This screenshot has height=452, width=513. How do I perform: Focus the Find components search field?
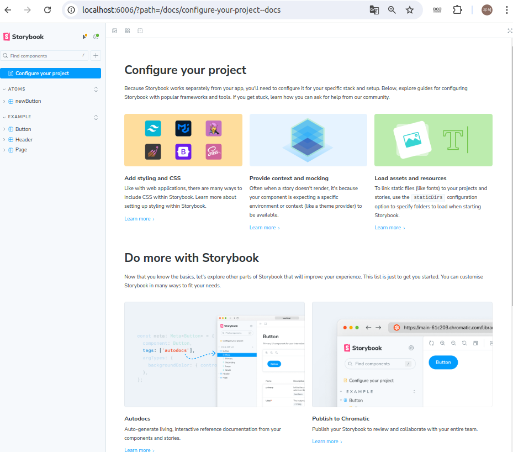(x=44, y=56)
